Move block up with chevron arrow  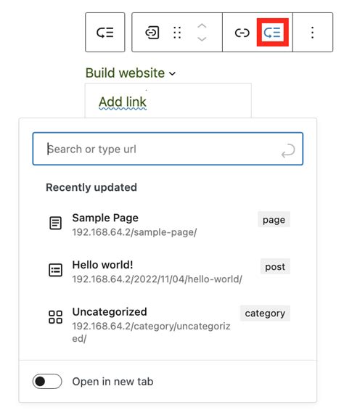(x=202, y=26)
